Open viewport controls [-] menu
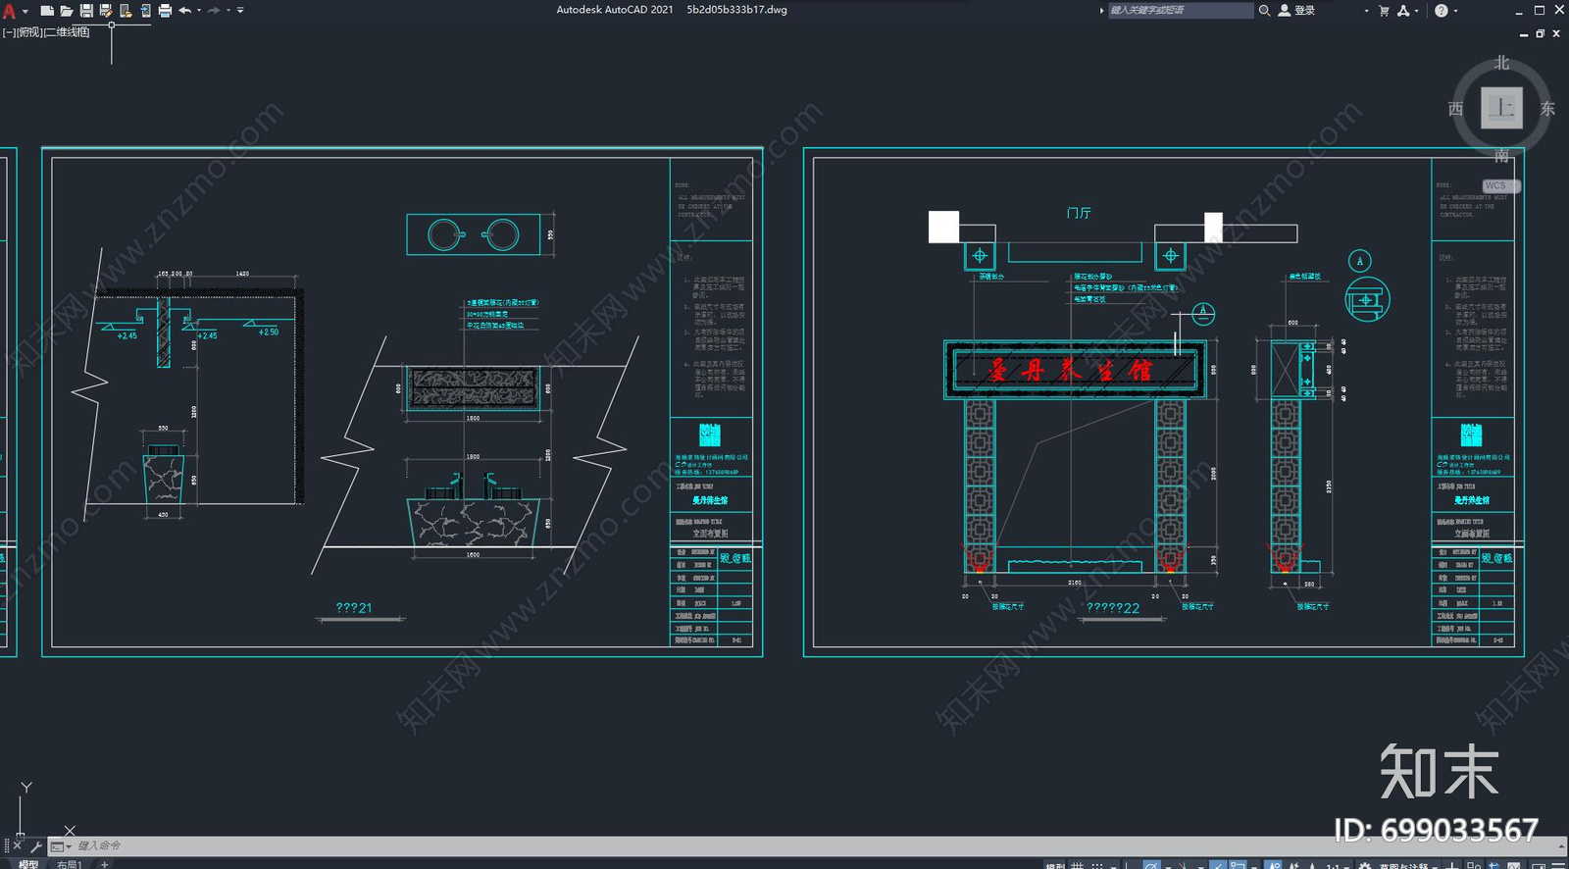This screenshot has width=1569, height=869. (x=9, y=32)
